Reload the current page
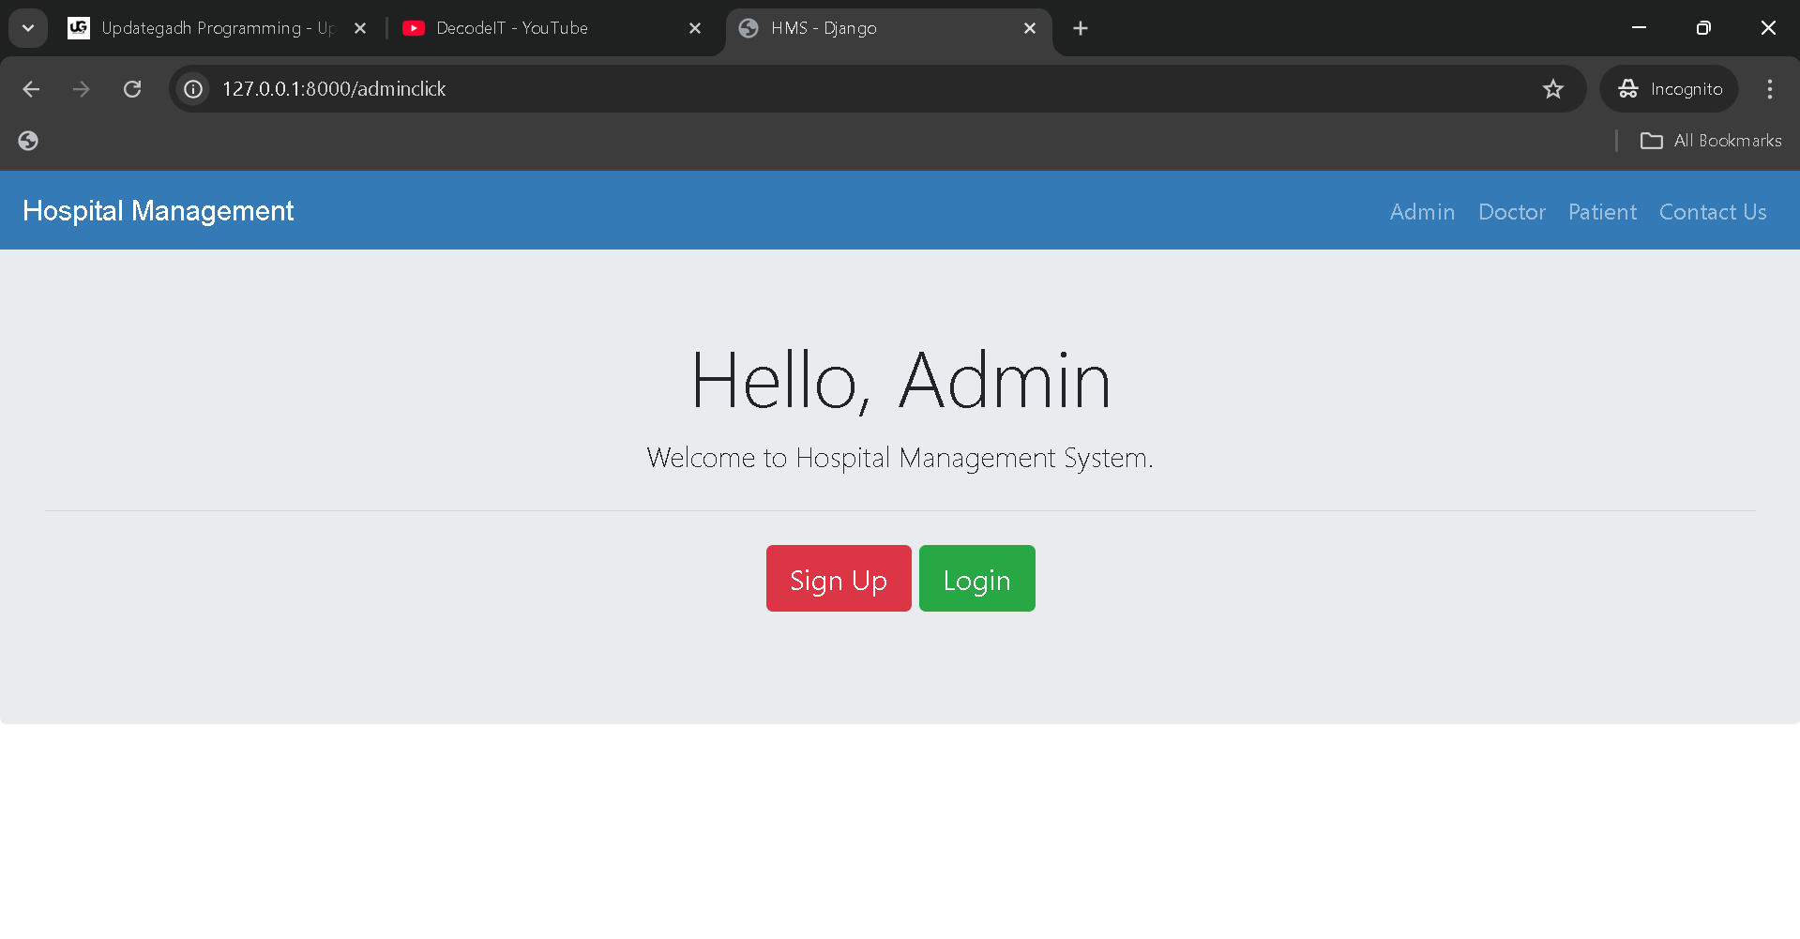Viewport: 1800px width, 939px height. tap(132, 89)
